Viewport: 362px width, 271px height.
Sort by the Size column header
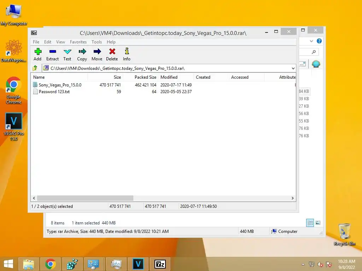[x=105, y=77]
